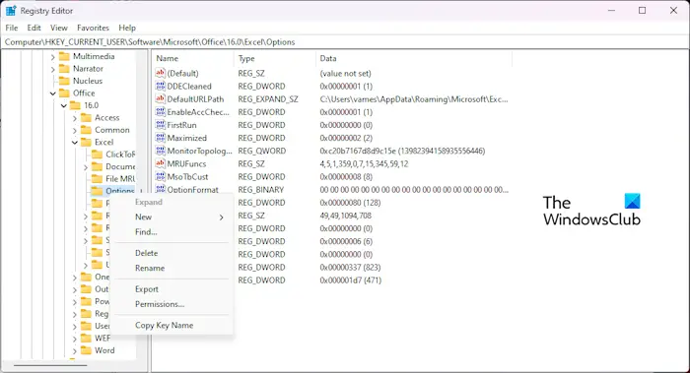Image resolution: width=690 pixels, height=373 pixels.
Task: Click the MRUFuncs string value icon
Action: 160,163
